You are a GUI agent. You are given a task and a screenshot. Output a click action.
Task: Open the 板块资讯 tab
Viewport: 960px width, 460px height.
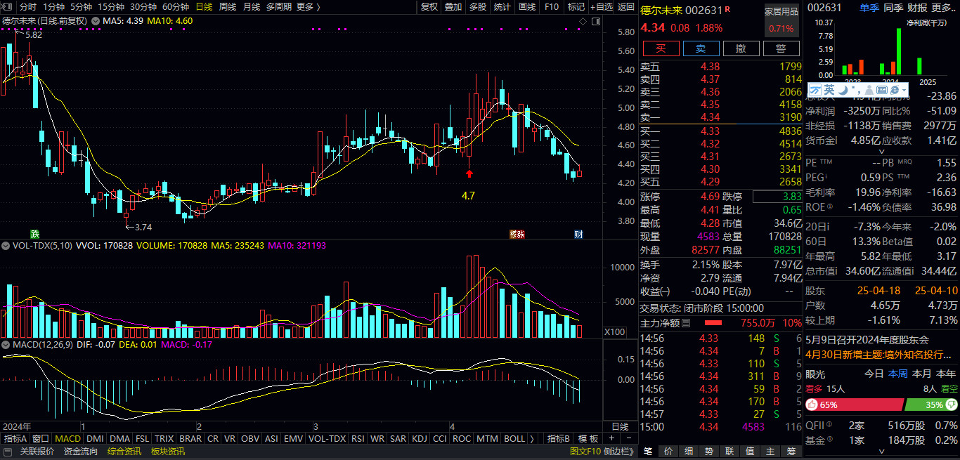point(168,452)
